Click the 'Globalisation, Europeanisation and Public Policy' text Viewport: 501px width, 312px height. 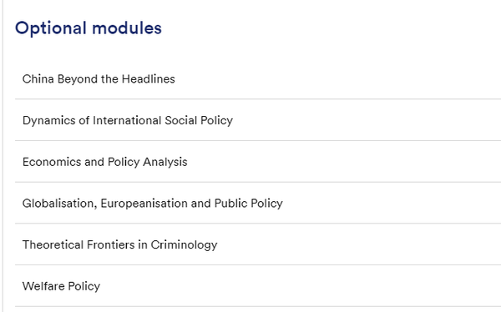click(x=153, y=204)
